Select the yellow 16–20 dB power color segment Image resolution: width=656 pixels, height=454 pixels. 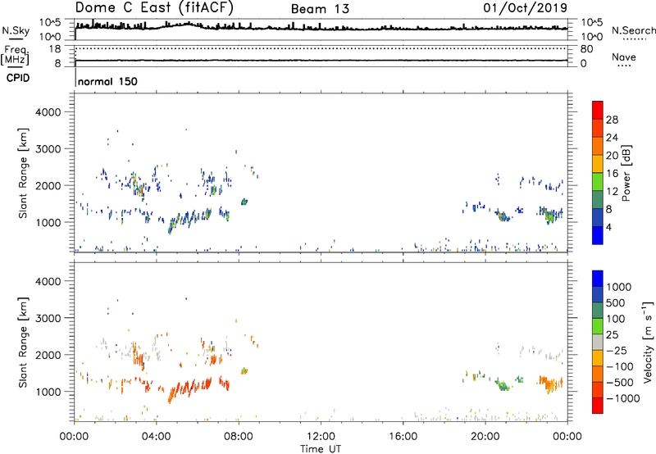point(598,164)
